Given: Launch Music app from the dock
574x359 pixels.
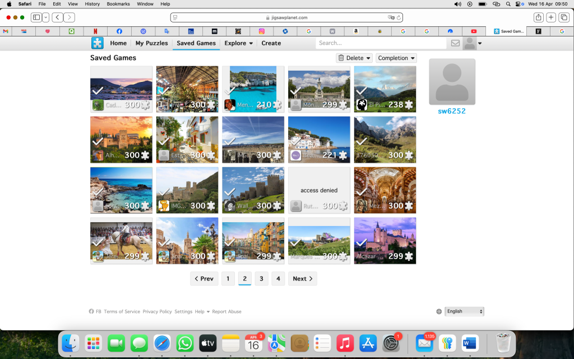Looking at the screenshot, I should [345, 343].
